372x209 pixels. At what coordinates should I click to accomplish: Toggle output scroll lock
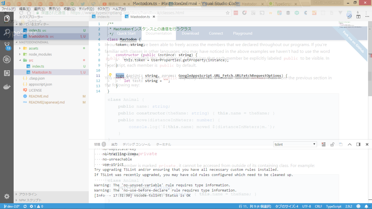(x=332, y=144)
